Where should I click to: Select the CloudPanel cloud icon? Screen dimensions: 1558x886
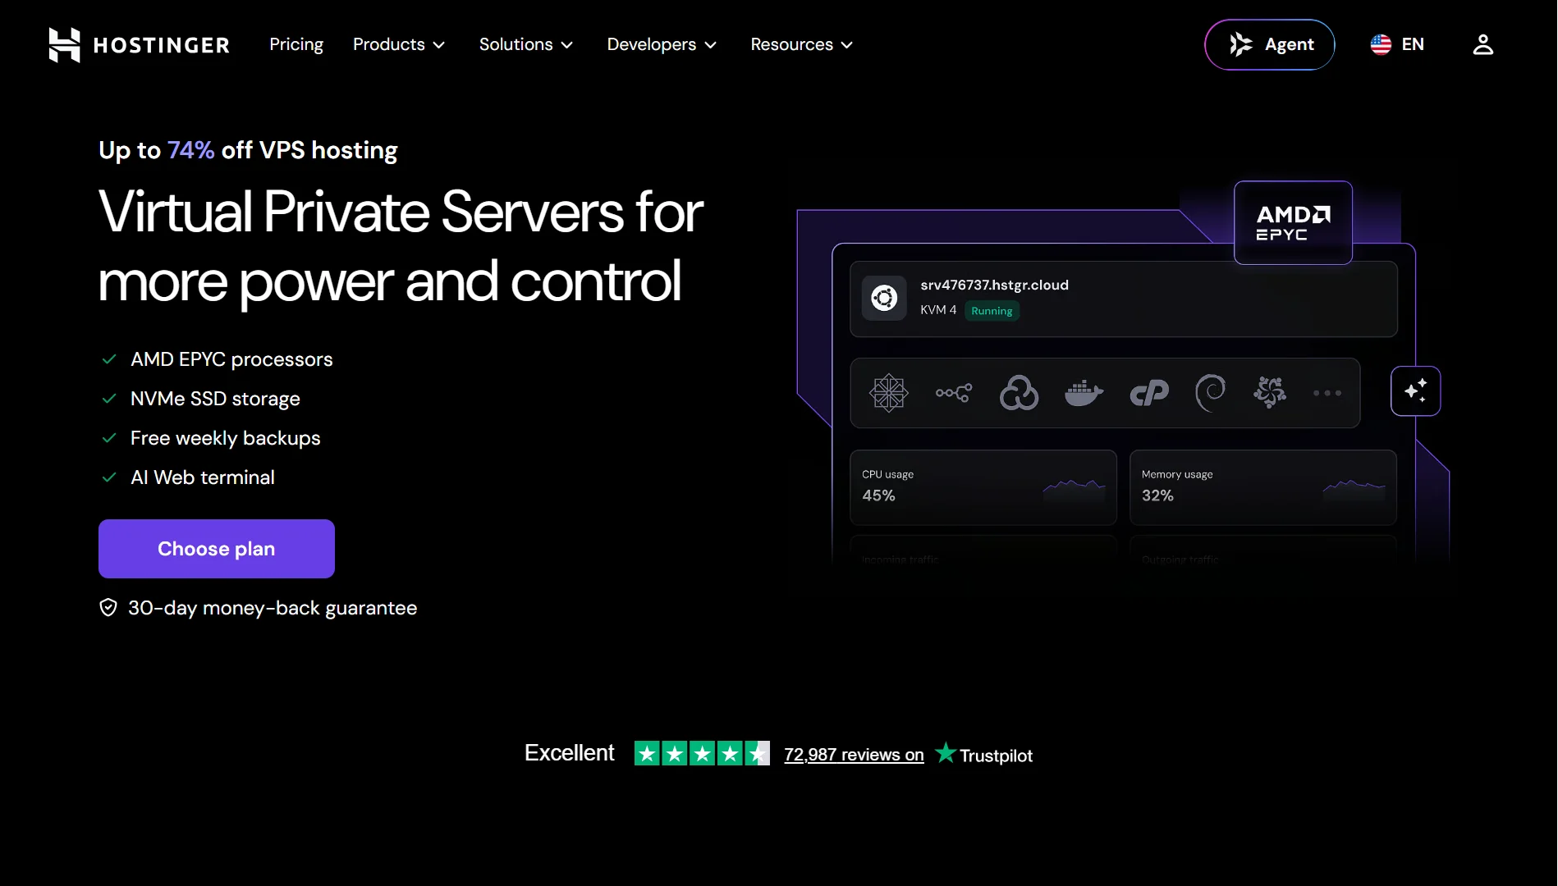[x=1019, y=393]
